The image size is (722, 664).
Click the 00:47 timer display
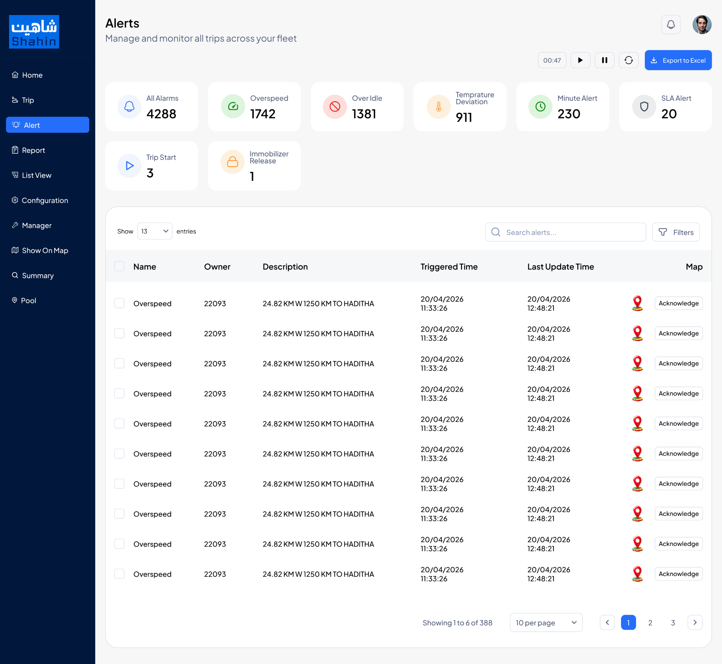click(552, 60)
